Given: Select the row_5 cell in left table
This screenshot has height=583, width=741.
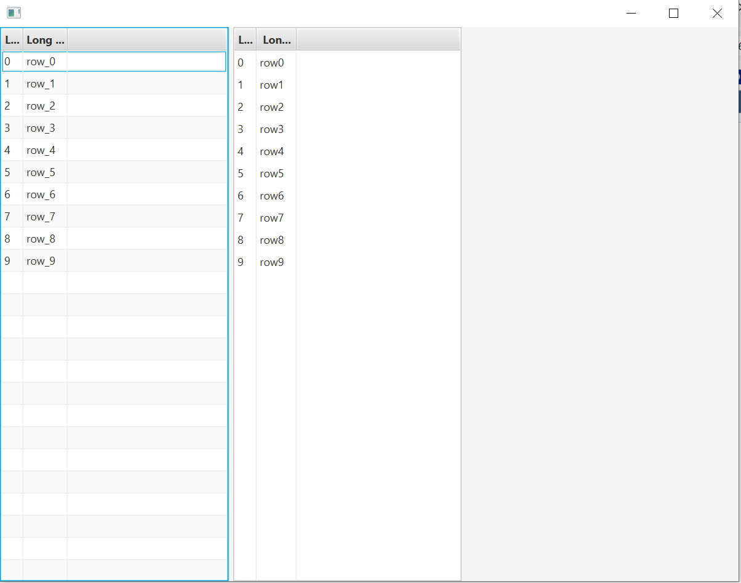Looking at the screenshot, I should click(x=41, y=172).
